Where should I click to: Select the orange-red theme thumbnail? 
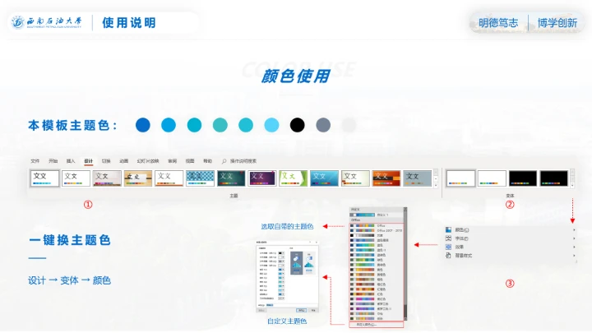tap(386, 178)
